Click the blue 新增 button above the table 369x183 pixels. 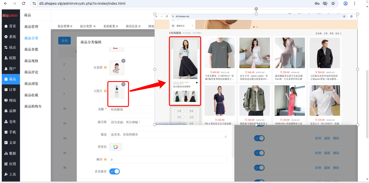65,40
